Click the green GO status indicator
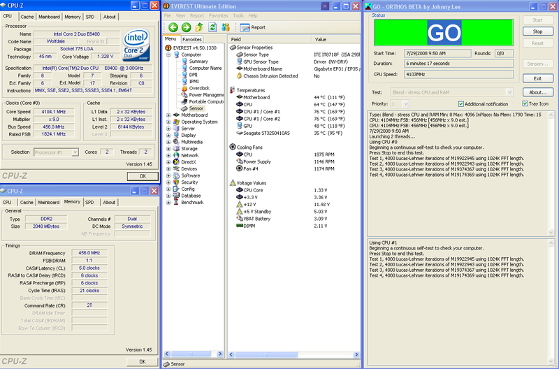 click(444, 32)
